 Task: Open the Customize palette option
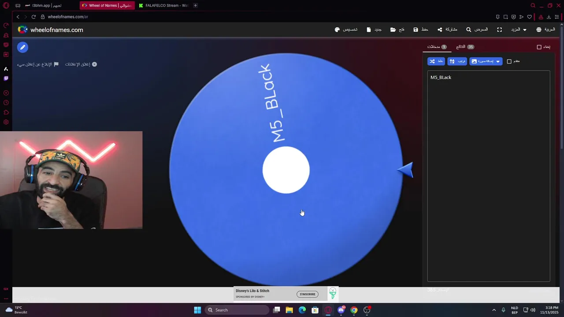[x=346, y=29]
